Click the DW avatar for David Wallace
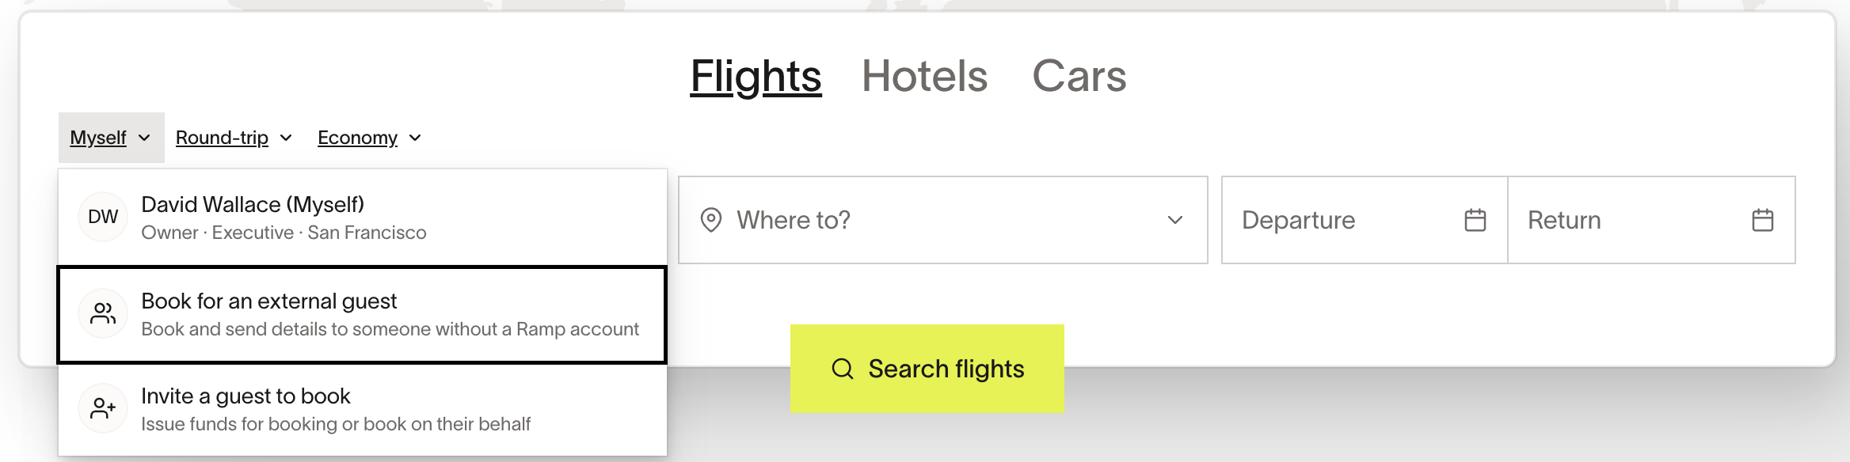This screenshot has width=1850, height=462. pyautogui.click(x=103, y=217)
